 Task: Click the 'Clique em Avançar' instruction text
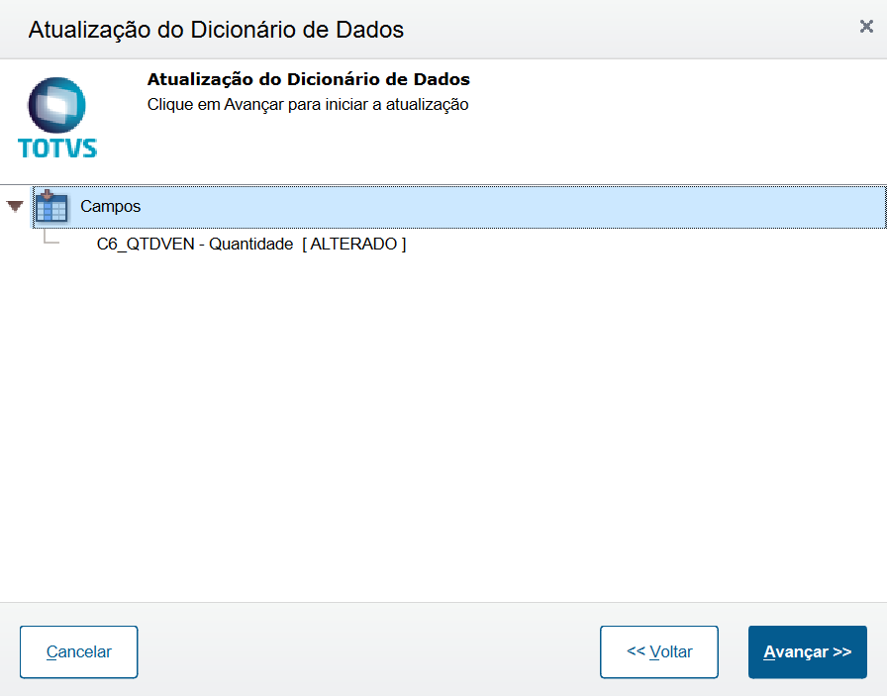[x=307, y=104]
